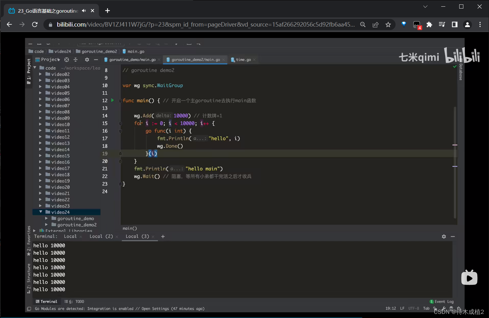Viewport: 489px width, 318px height.
Task: Toggle the 1: Project tool window
Action: click(x=29, y=72)
